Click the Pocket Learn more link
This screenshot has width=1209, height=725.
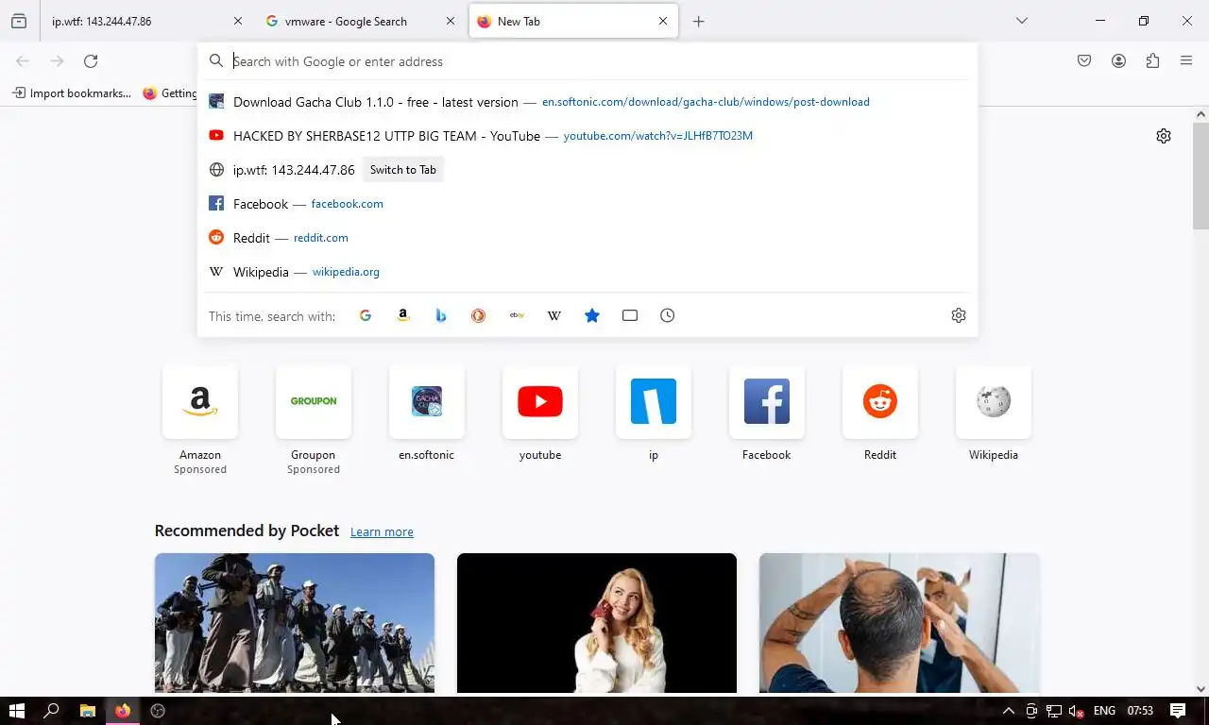pos(382,532)
